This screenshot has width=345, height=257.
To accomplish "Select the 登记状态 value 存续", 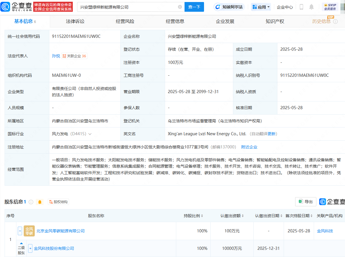I will pyautogui.click(x=191, y=49).
